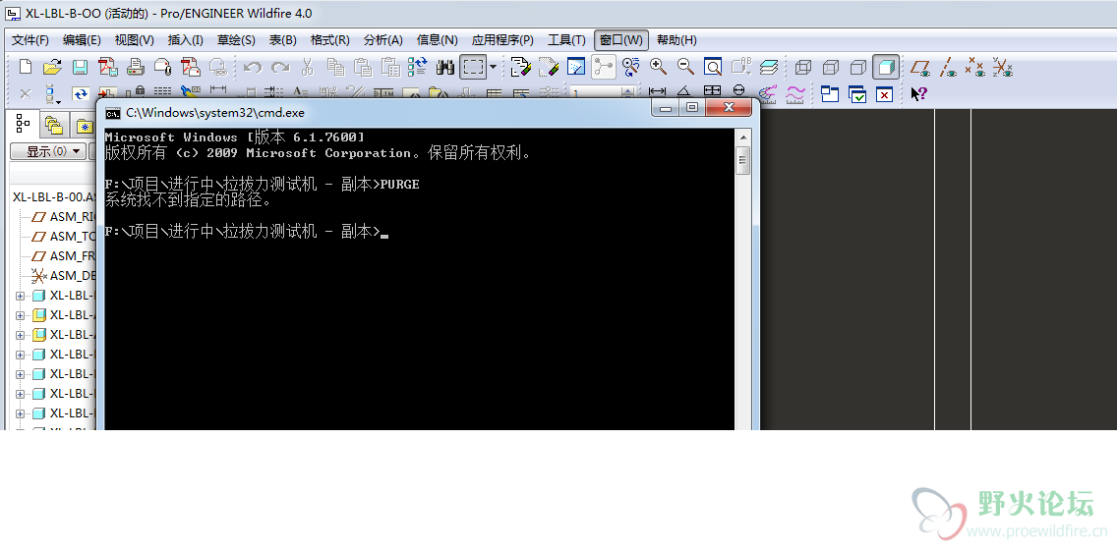Undo the last action
The image size is (1117, 549).
click(x=252, y=68)
